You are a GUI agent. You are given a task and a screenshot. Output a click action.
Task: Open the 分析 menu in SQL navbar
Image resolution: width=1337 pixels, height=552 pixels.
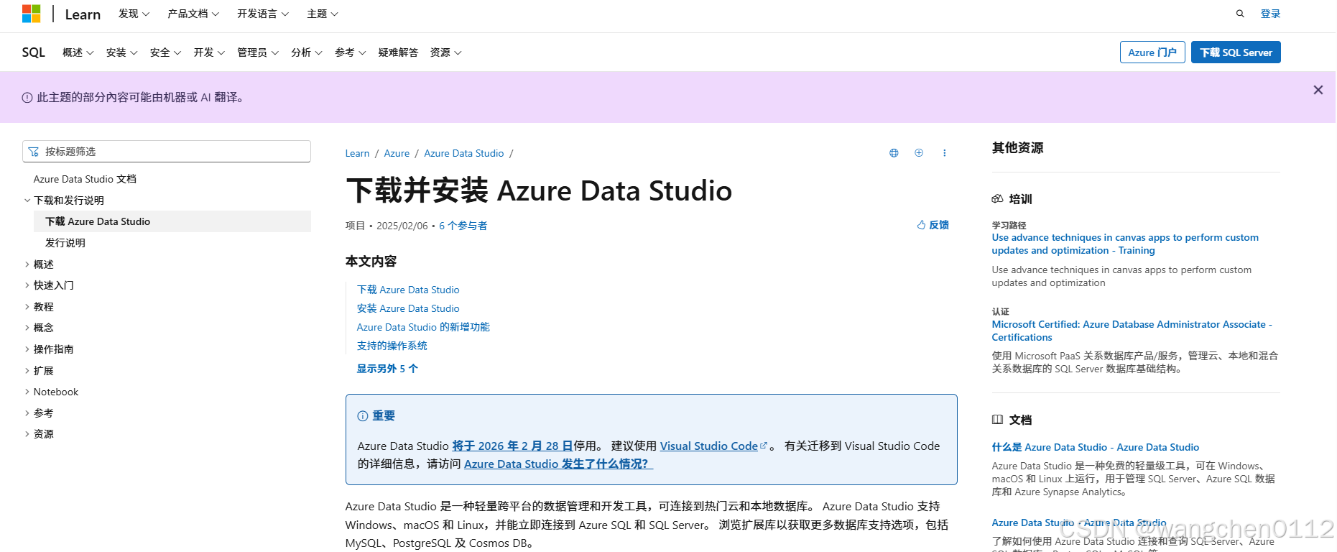point(307,52)
